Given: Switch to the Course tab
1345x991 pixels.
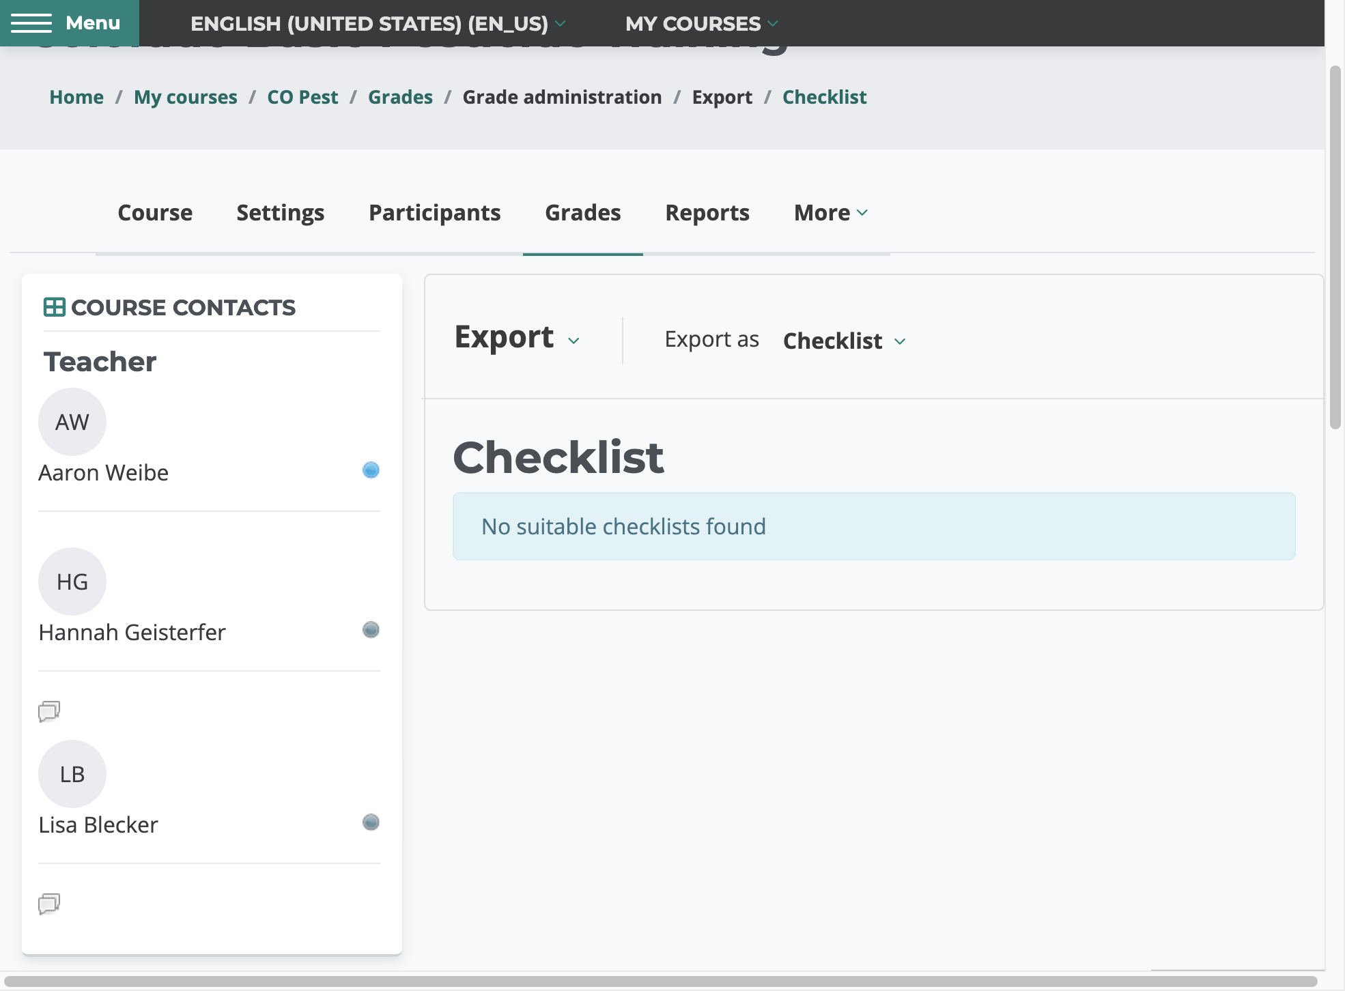Looking at the screenshot, I should click(155, 213).
